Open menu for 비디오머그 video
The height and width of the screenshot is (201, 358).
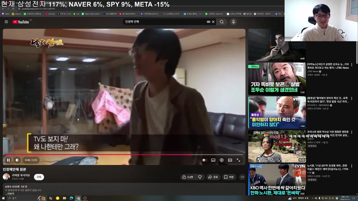(352, 98)
